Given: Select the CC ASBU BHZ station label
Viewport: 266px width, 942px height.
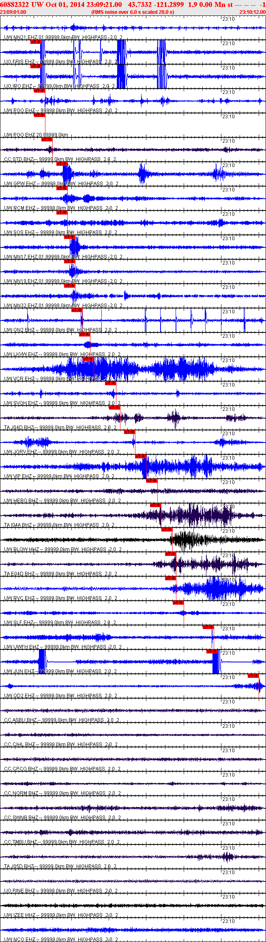Looking at the screenshot, I should [x=62, y=720].
